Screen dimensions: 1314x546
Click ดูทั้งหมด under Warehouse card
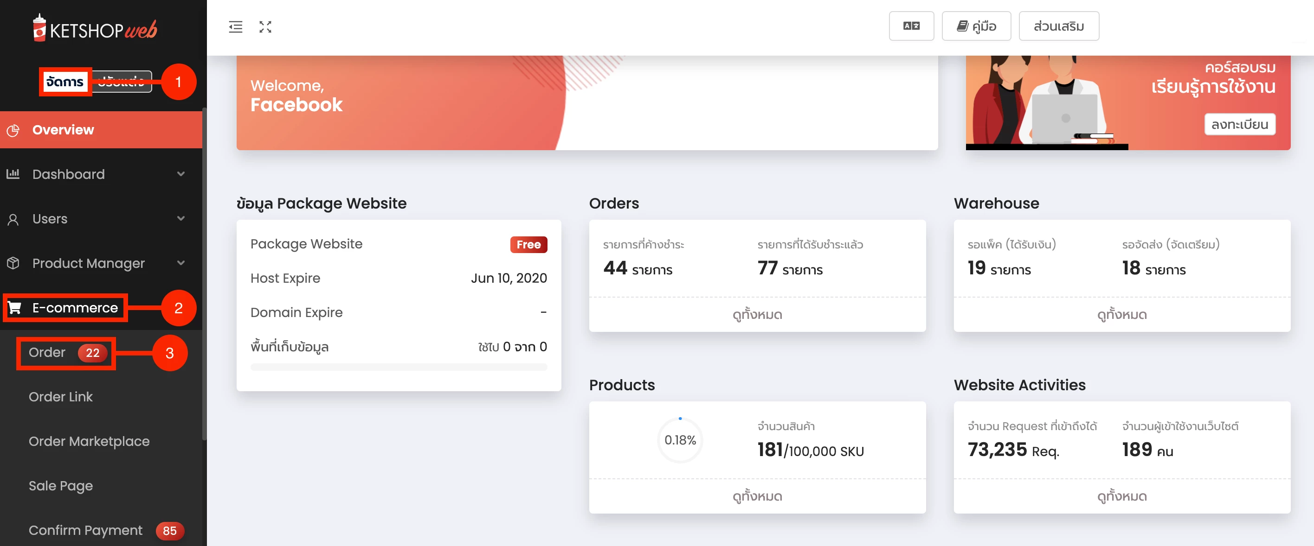pyautogui.click(x=1122, y=315)
